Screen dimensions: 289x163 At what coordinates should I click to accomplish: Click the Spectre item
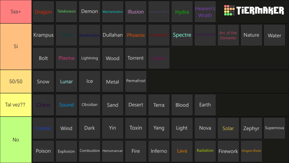pos(182,35)
